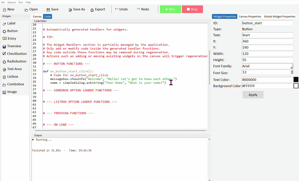Run the program with the green button
This screenshot has width=299, height=181.
[x=170, y=9]
